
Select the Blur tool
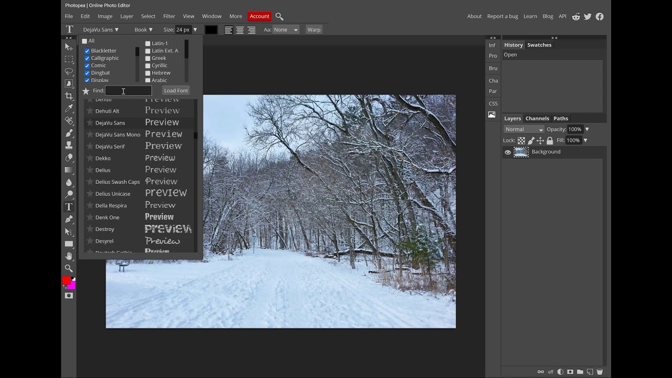pos(69,182)
